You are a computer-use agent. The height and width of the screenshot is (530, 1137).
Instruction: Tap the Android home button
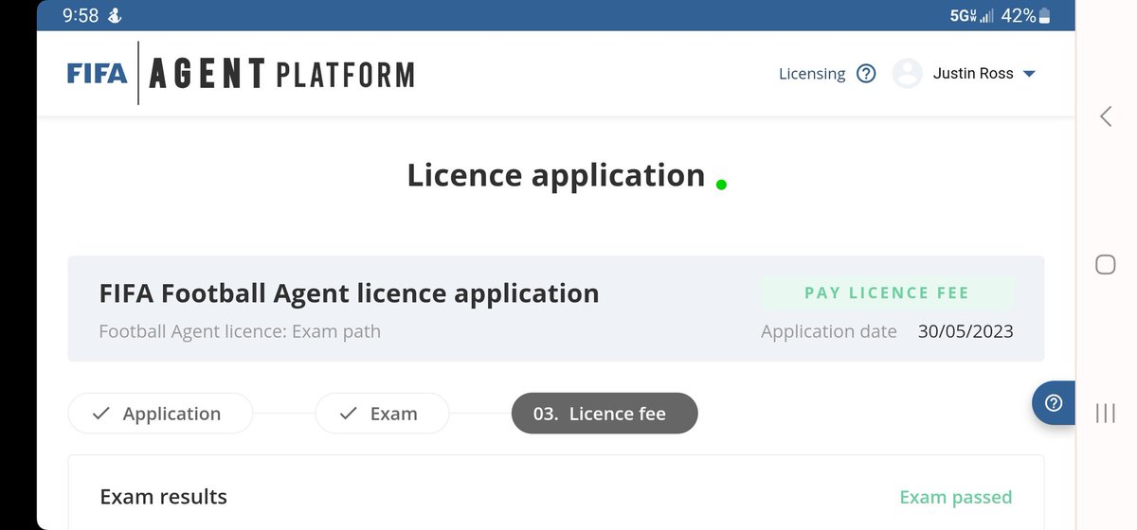(1105, 265)
